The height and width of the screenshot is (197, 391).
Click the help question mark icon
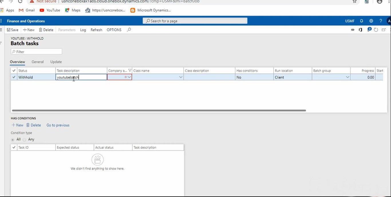[x=381, y=21]
